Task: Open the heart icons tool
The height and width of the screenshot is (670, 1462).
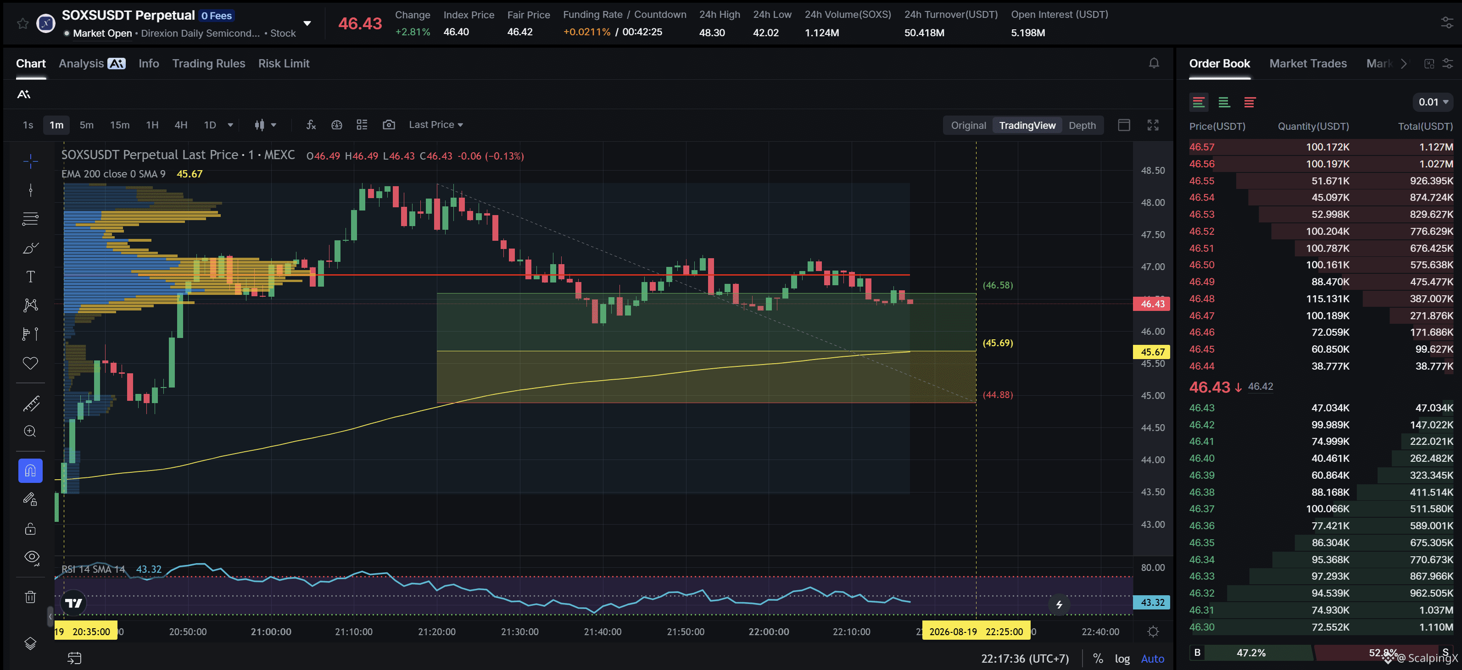Action: tap(31, 363)
